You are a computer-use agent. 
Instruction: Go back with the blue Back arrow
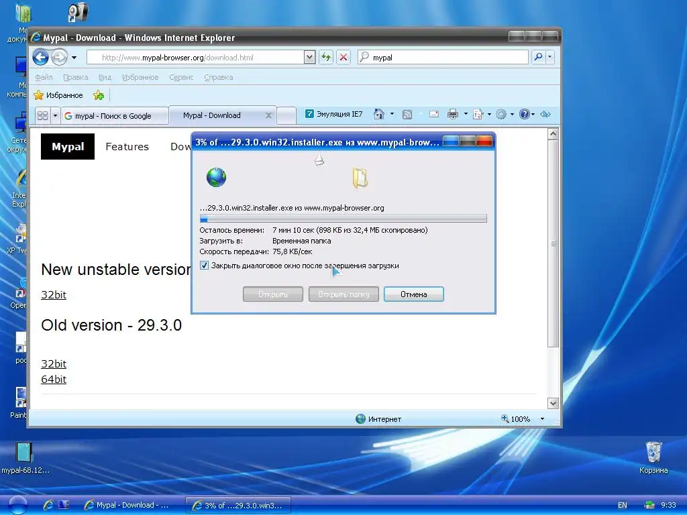coord(40,57)
